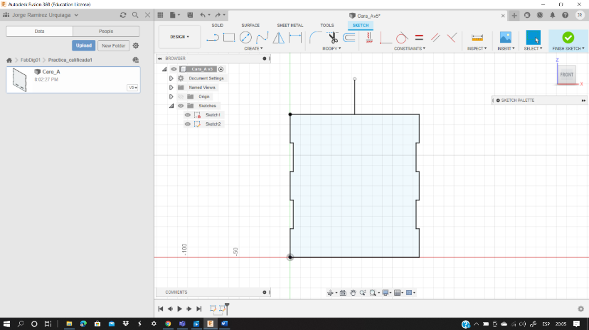Select the Line tool in Create
Image resolution: width=589 pixels, height=330 pixels.
212,38
